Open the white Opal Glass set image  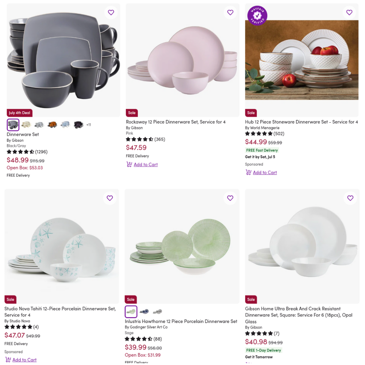[x=302, y=246]
